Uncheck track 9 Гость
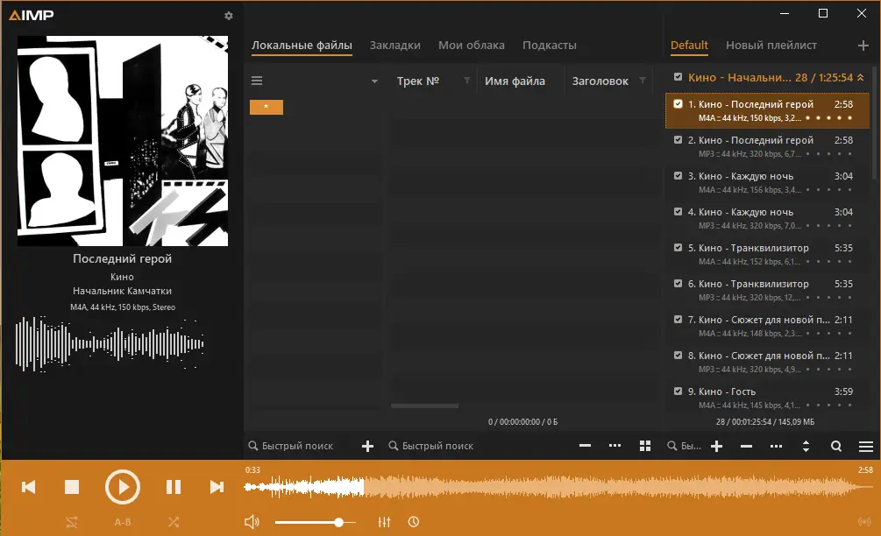Screen dimensions: 881x536 point(679,391)
